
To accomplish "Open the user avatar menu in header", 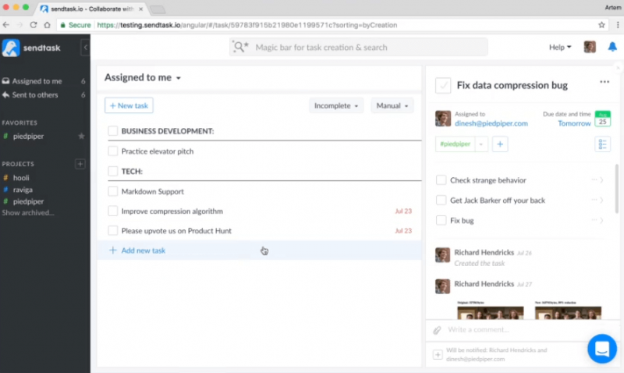I will click(590, 47).
